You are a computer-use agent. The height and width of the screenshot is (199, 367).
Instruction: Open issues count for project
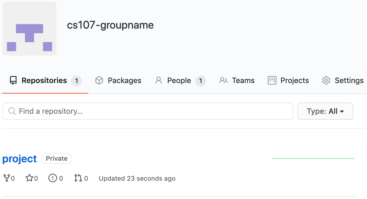click(56, 178)
